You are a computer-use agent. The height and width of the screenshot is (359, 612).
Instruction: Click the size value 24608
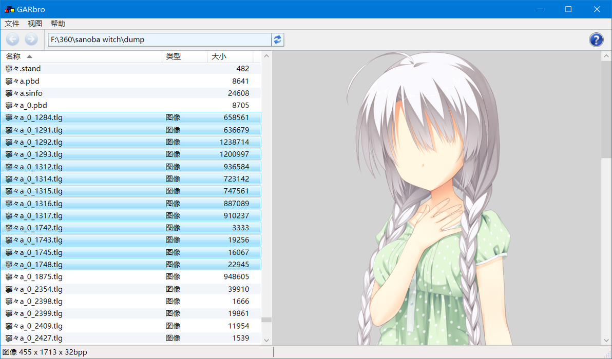point(238,93)
